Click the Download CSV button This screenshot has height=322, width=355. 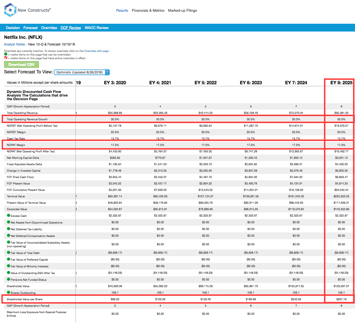coord(22,64)
